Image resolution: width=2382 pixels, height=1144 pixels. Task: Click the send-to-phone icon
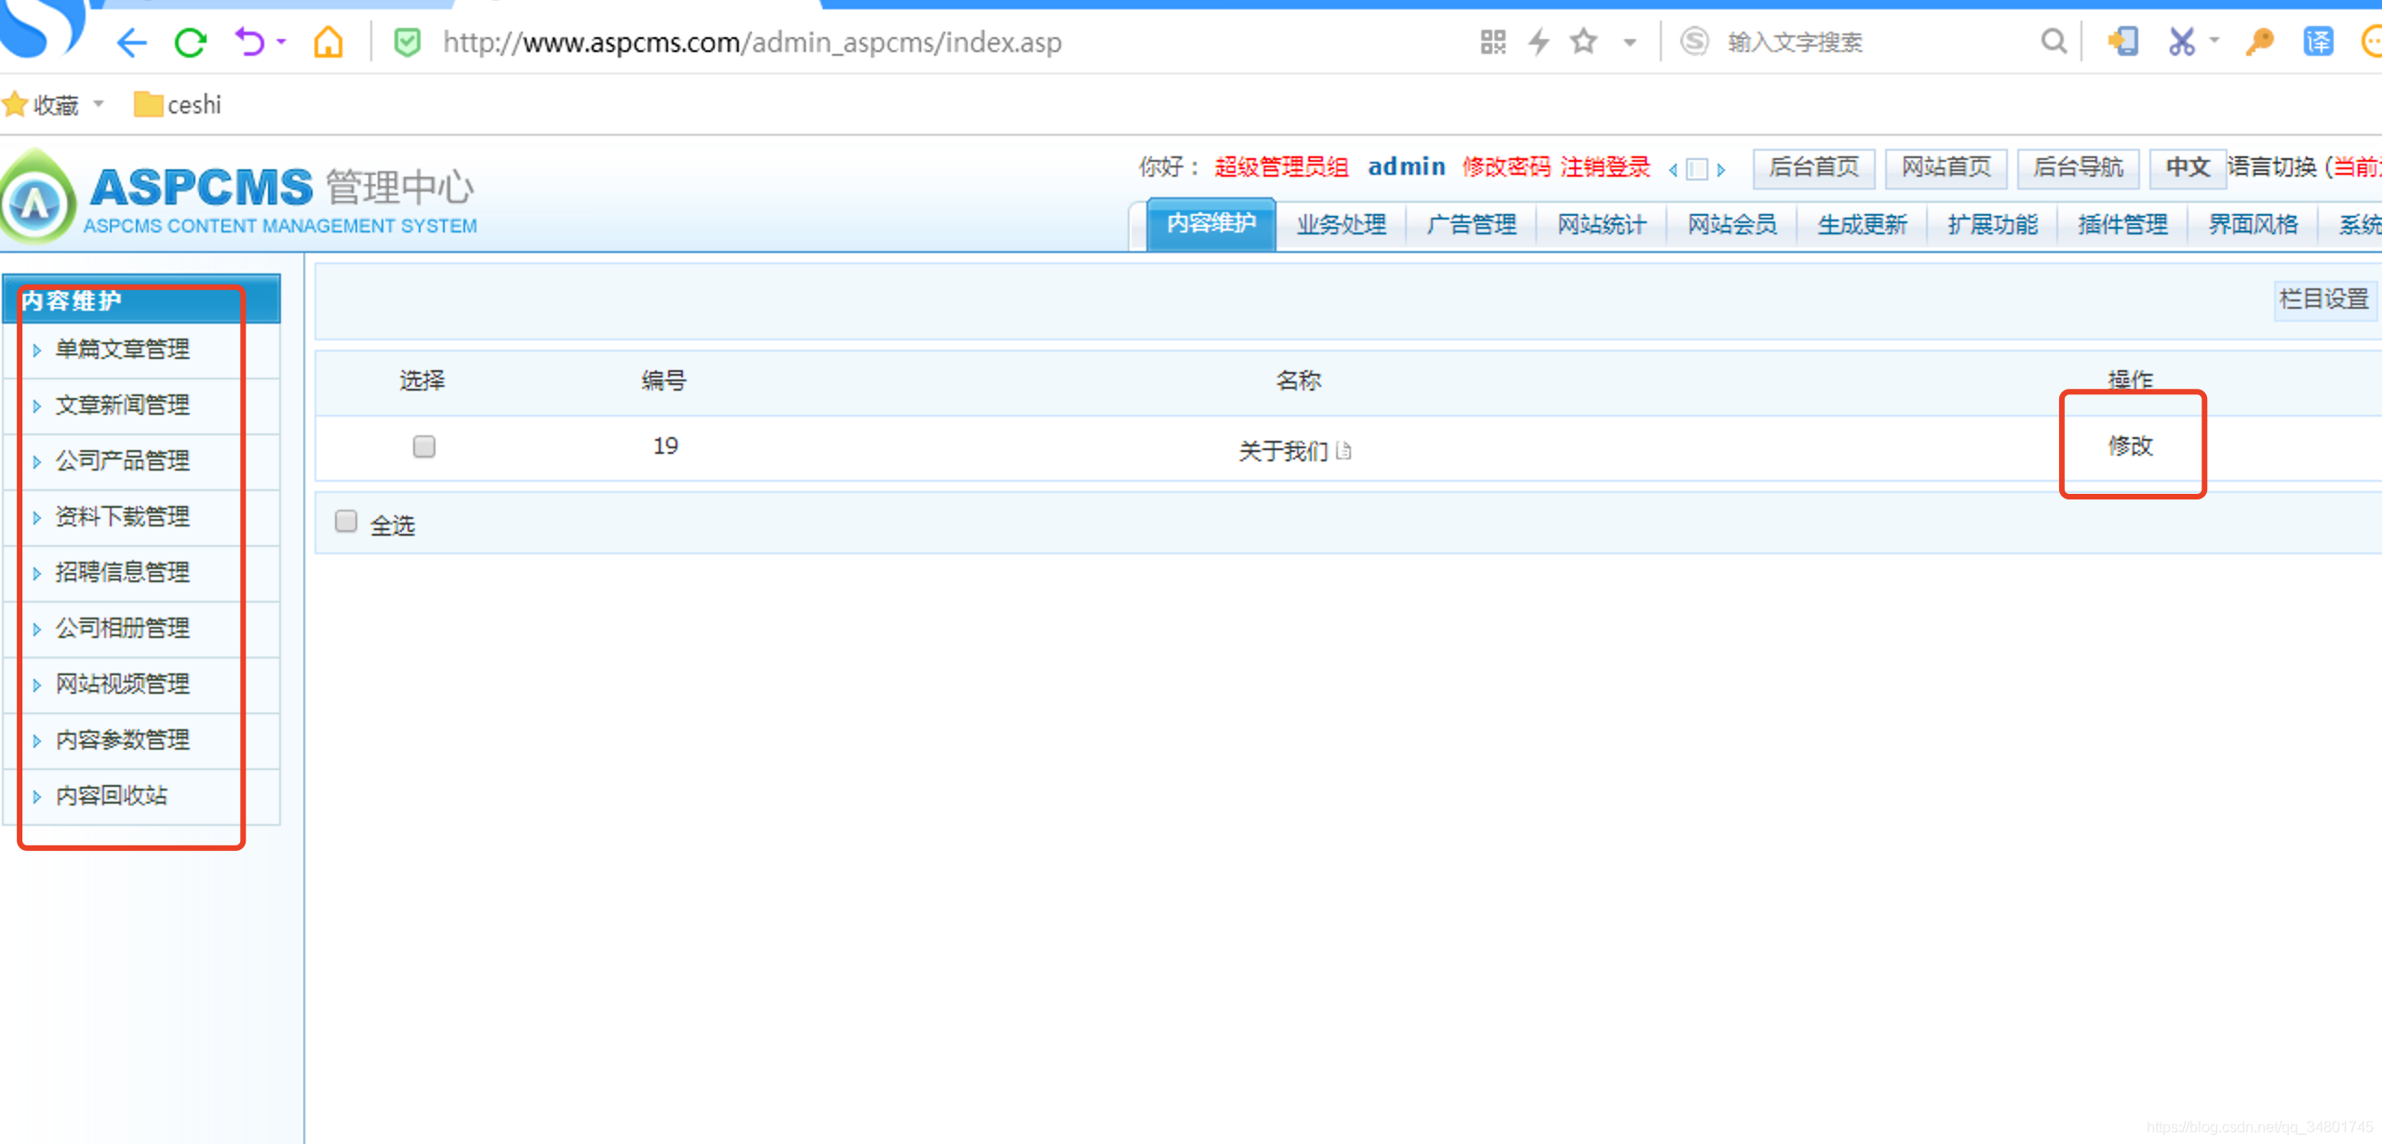click(2122, 41)
